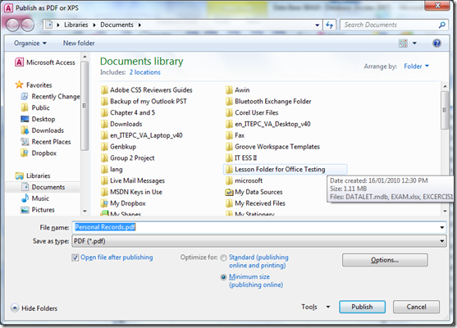Select the en_ITEPC_VA_Desktop_v40 folder
457x328 pixels.
tap(268, 124)
